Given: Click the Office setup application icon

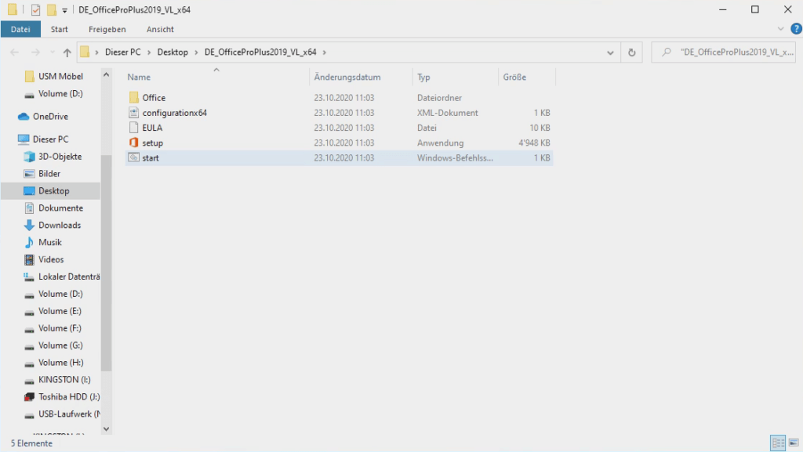Looking at the screenshot, I should point(134,143).
